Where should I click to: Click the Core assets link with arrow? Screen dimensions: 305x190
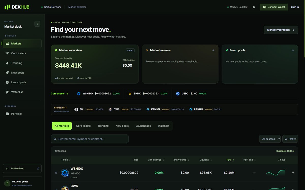pyautogui.click(x=60, y=93)
